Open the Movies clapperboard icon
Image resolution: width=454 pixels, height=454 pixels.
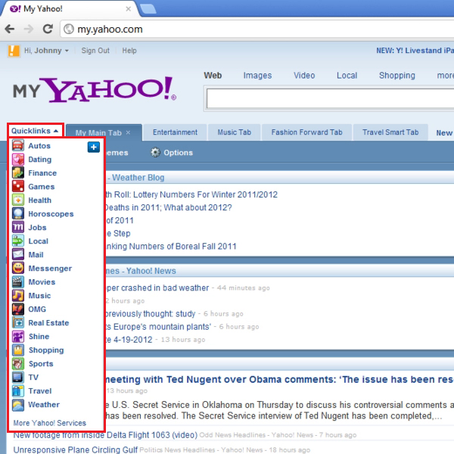18,281
